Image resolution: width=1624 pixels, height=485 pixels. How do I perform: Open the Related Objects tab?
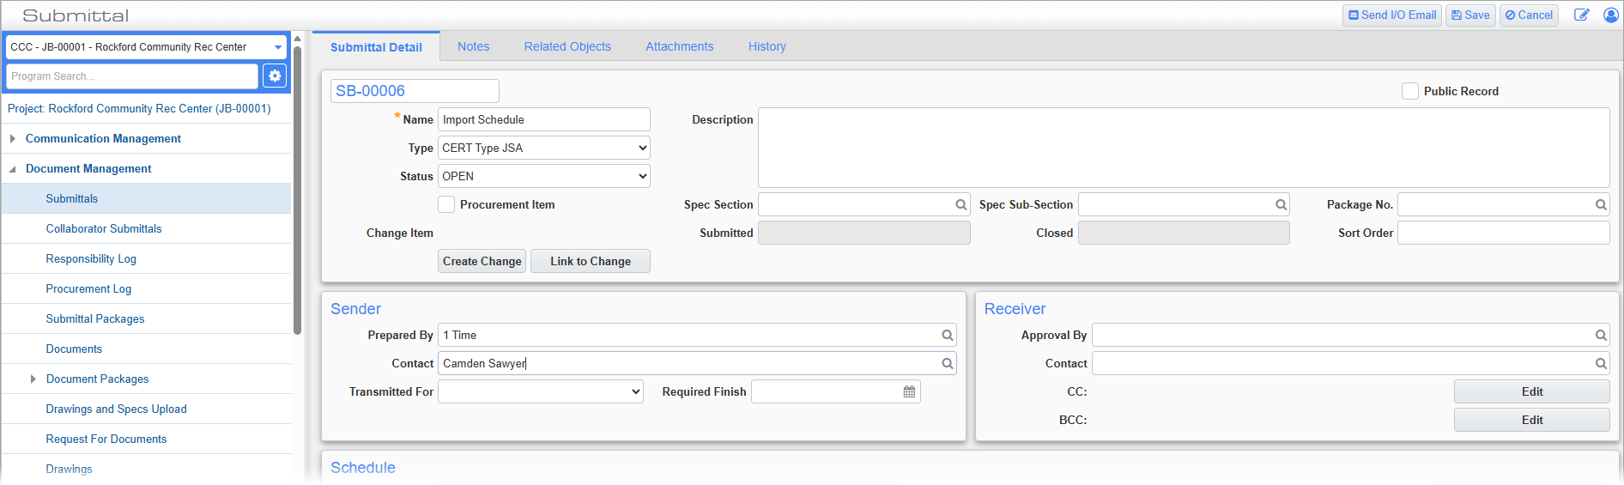coord(567,46)
